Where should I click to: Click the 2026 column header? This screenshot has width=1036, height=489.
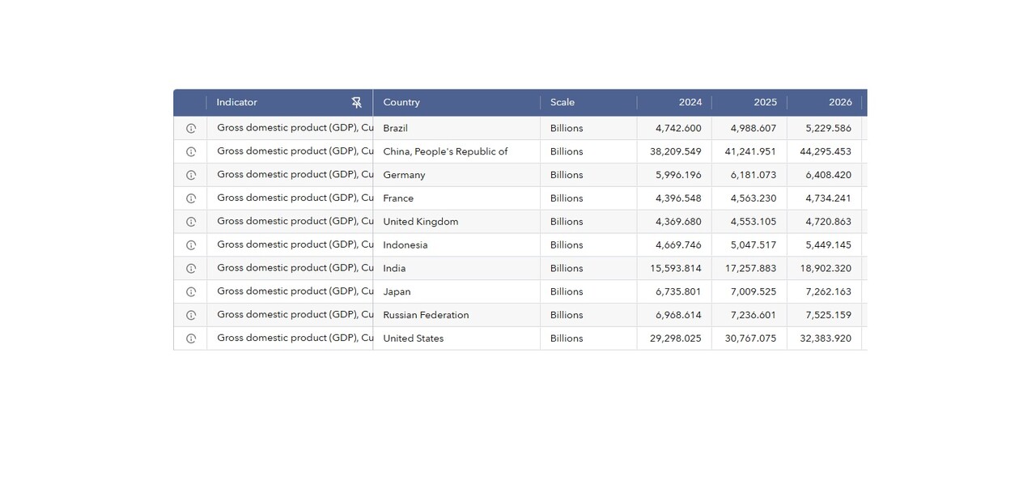840,103
